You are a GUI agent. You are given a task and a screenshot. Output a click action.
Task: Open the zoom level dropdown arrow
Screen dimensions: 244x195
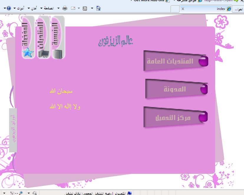(x=4, y=193)
